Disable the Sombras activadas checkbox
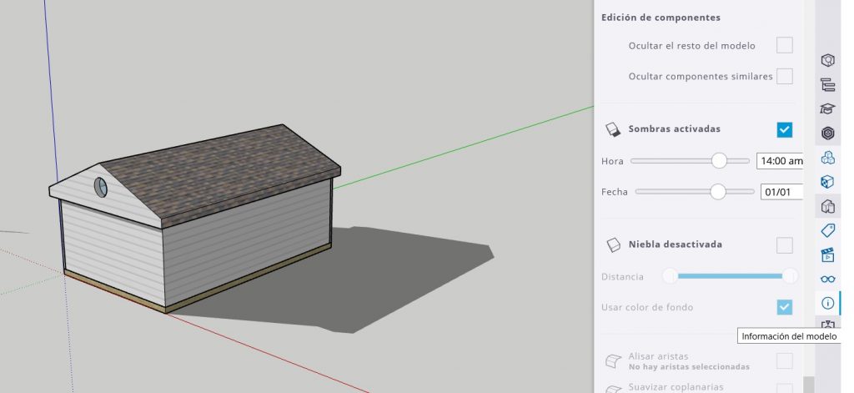The height and width of the screenshot is (393, 854). click(x=784, y=129)
